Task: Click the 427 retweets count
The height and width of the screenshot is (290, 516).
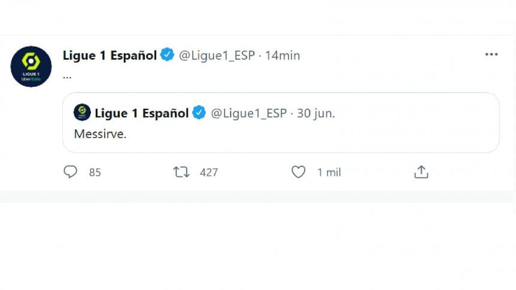Action: (x=208, y=172)
